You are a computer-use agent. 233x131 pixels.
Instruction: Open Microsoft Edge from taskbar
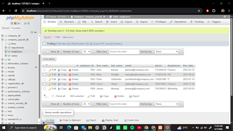(x=69, y=128)
